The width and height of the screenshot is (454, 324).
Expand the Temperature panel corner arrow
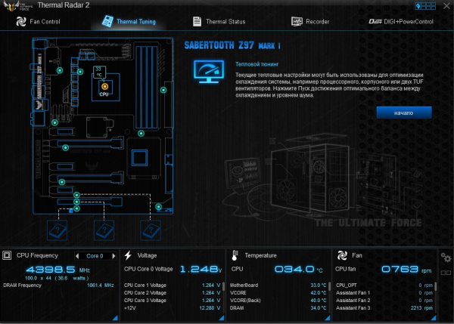[x=327, y=318]
